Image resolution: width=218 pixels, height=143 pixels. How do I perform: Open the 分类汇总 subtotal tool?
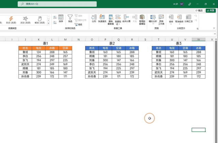[x=188, y=19]
